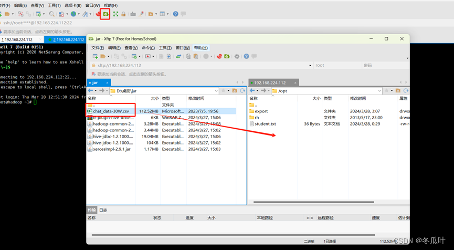The image size is (454, 250).
Task: Expand the Xshell globe encoding dropdown arrow
Action: point(79,14)
